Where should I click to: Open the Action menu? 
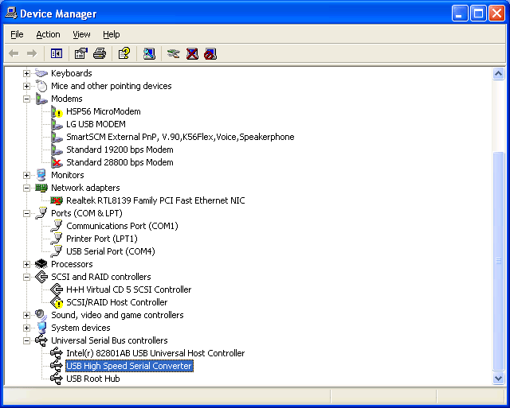tap(48, 34)
